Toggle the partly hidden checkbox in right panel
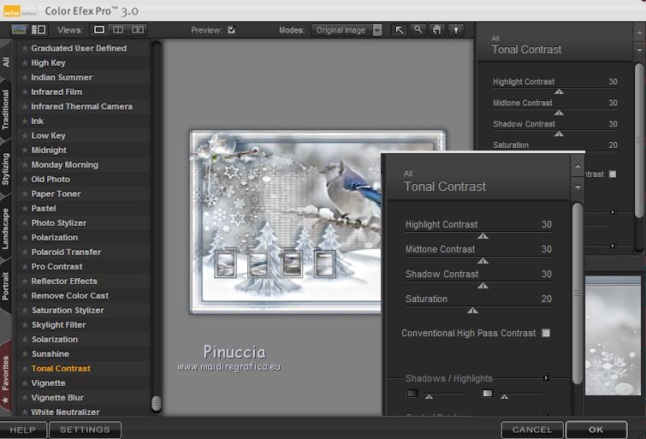646x439 pixels. click(x=613, y=174)
